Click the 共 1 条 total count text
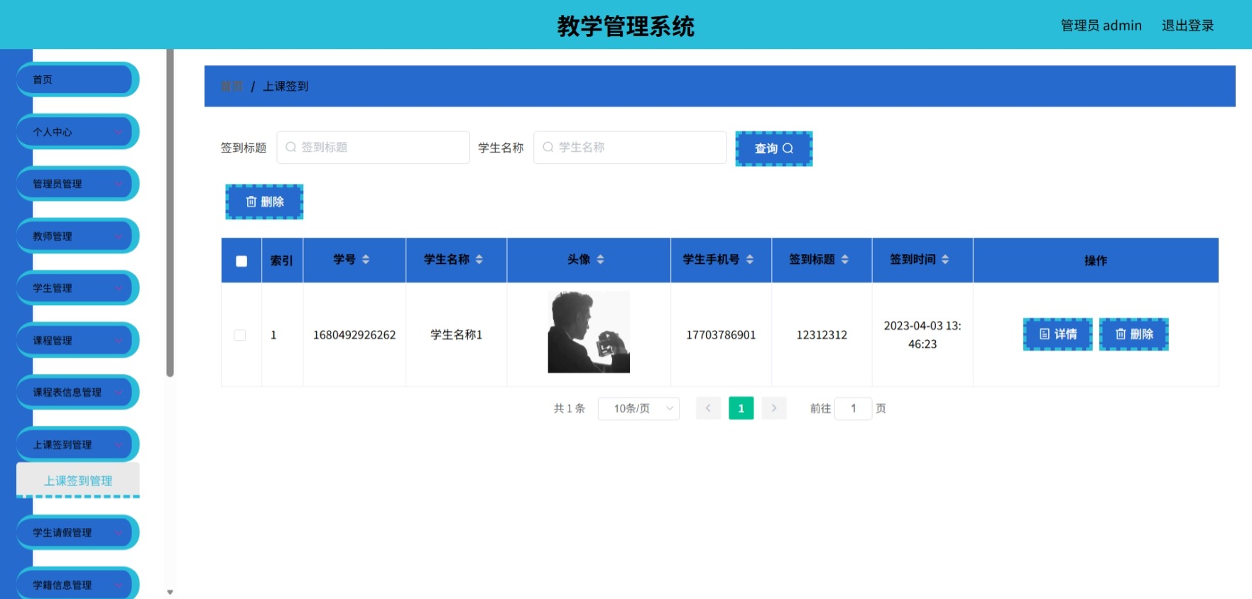The image size is (1252, 599). (x=570, y=409)
